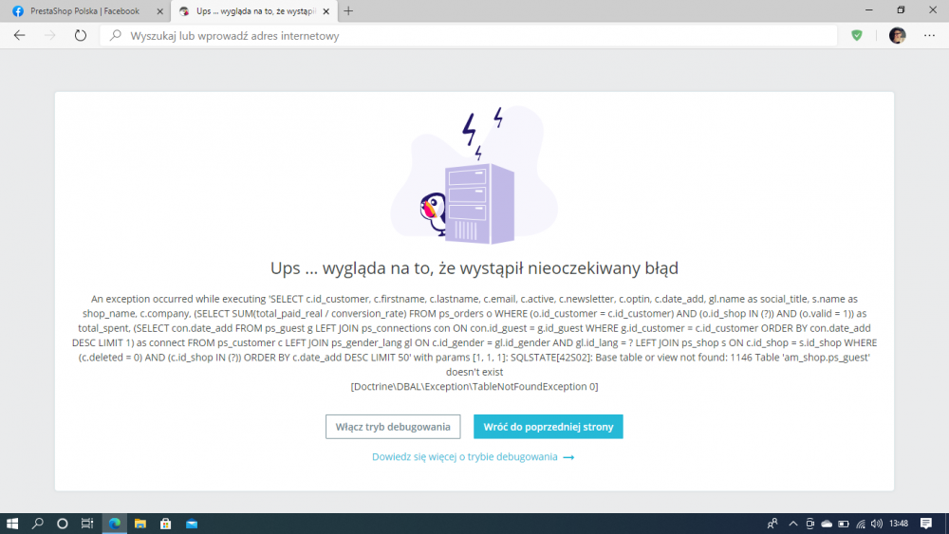949x534 pixels.
Task: Click 'Włącz tryb debugowania' button
Action: (393, 427)
